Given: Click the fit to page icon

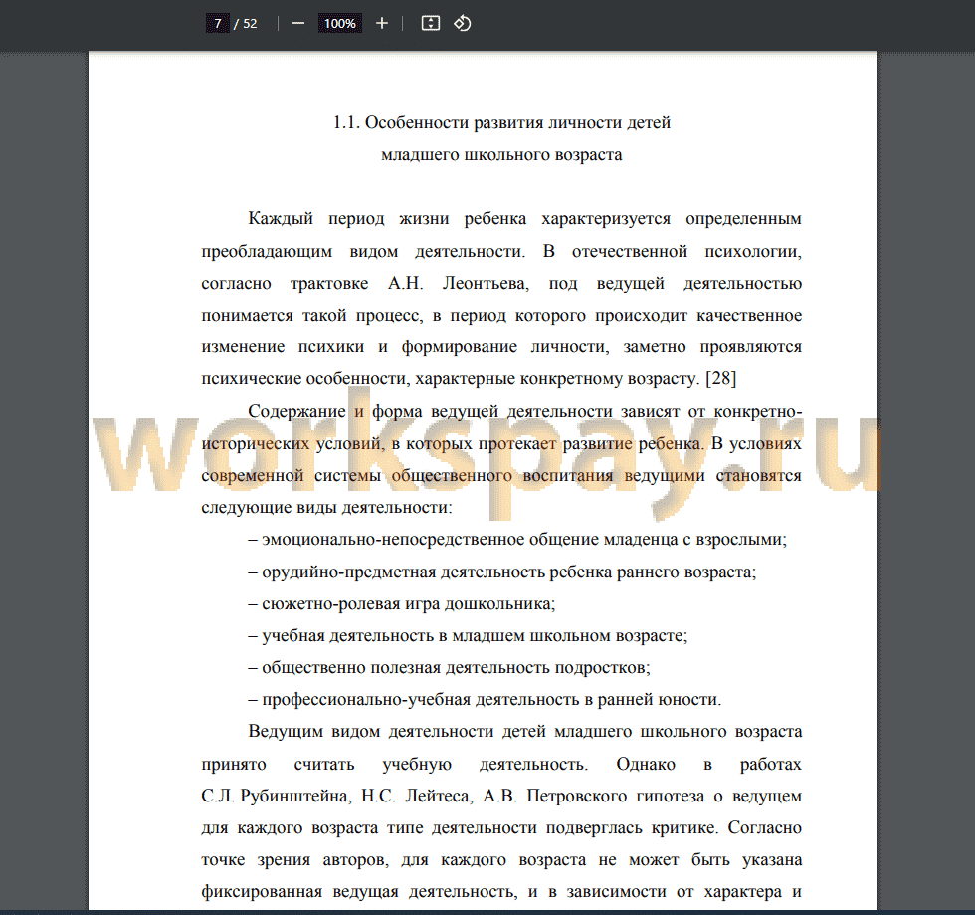Looking at the screenshot, I should pyautogui.click(x=430, y=24).
